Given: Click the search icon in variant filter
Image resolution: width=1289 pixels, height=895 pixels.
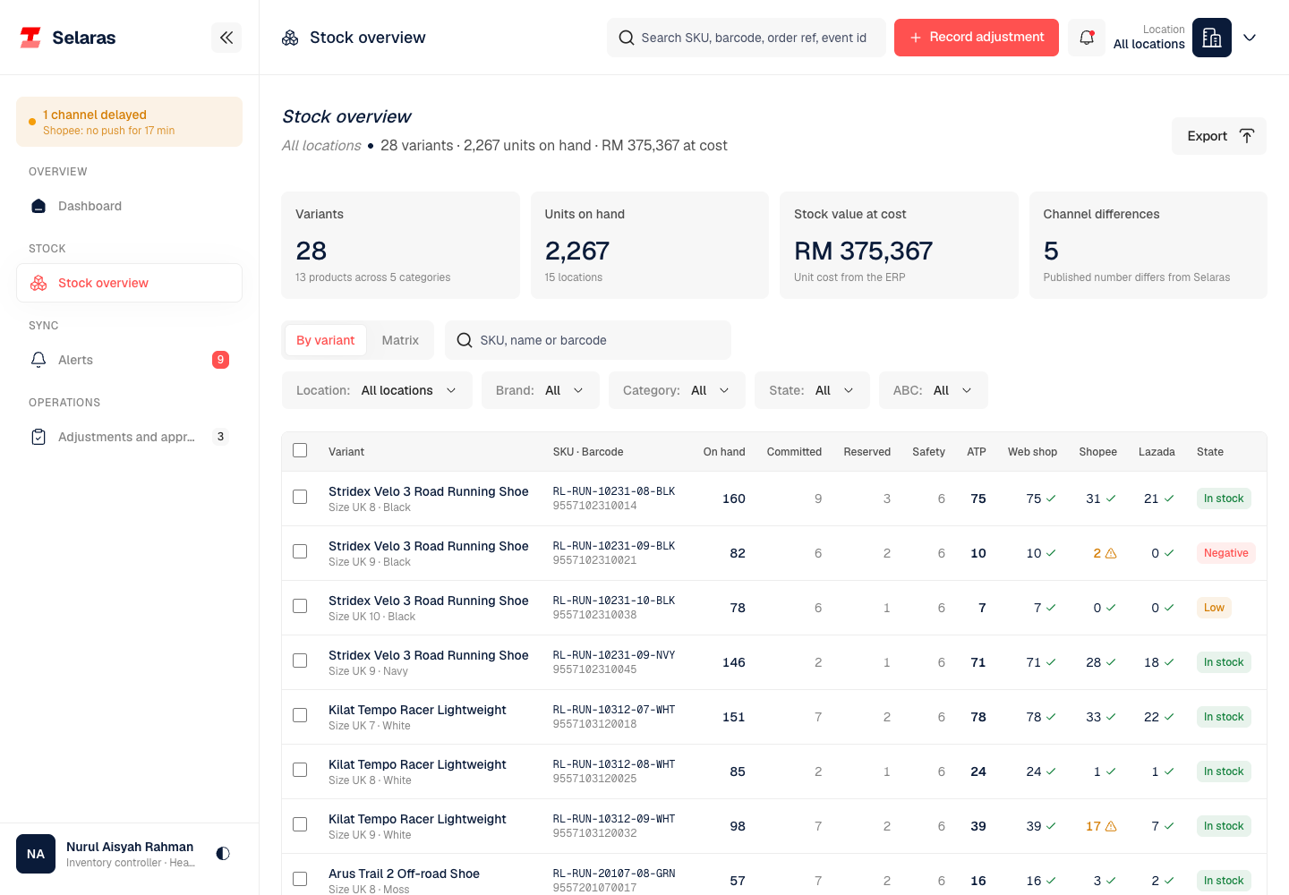Looking at the screenshot, I should pos(465,340).
